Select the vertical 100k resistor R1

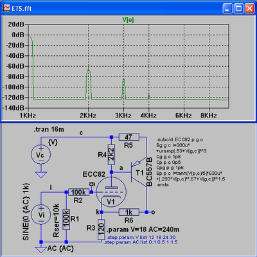pos(66,220)
